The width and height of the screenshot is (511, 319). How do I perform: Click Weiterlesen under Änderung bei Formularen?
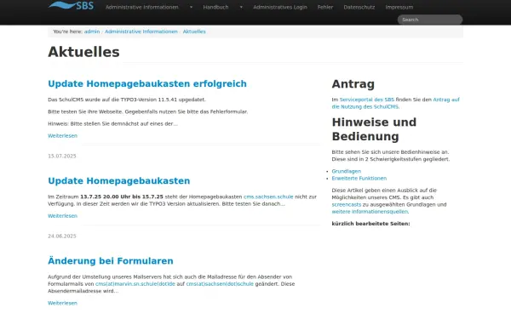pos(62,303)
